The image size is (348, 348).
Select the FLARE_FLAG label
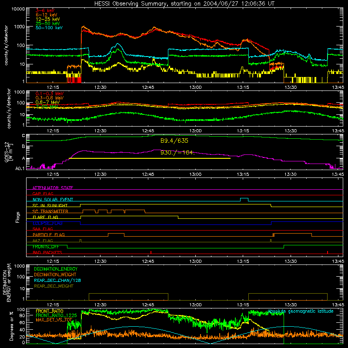pos(45,217)
